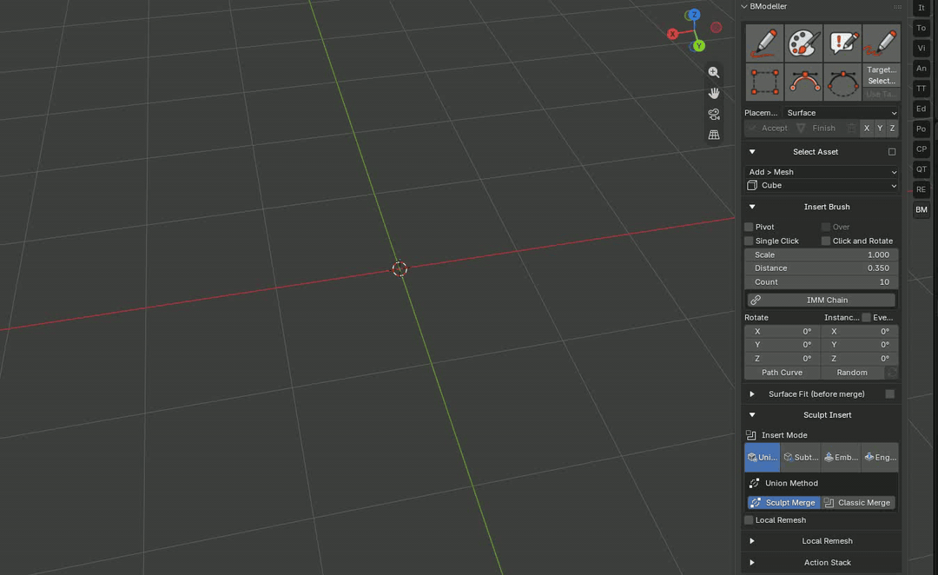938x575 pixels.
Task: Click the Finish button
Action: [816, 128]
